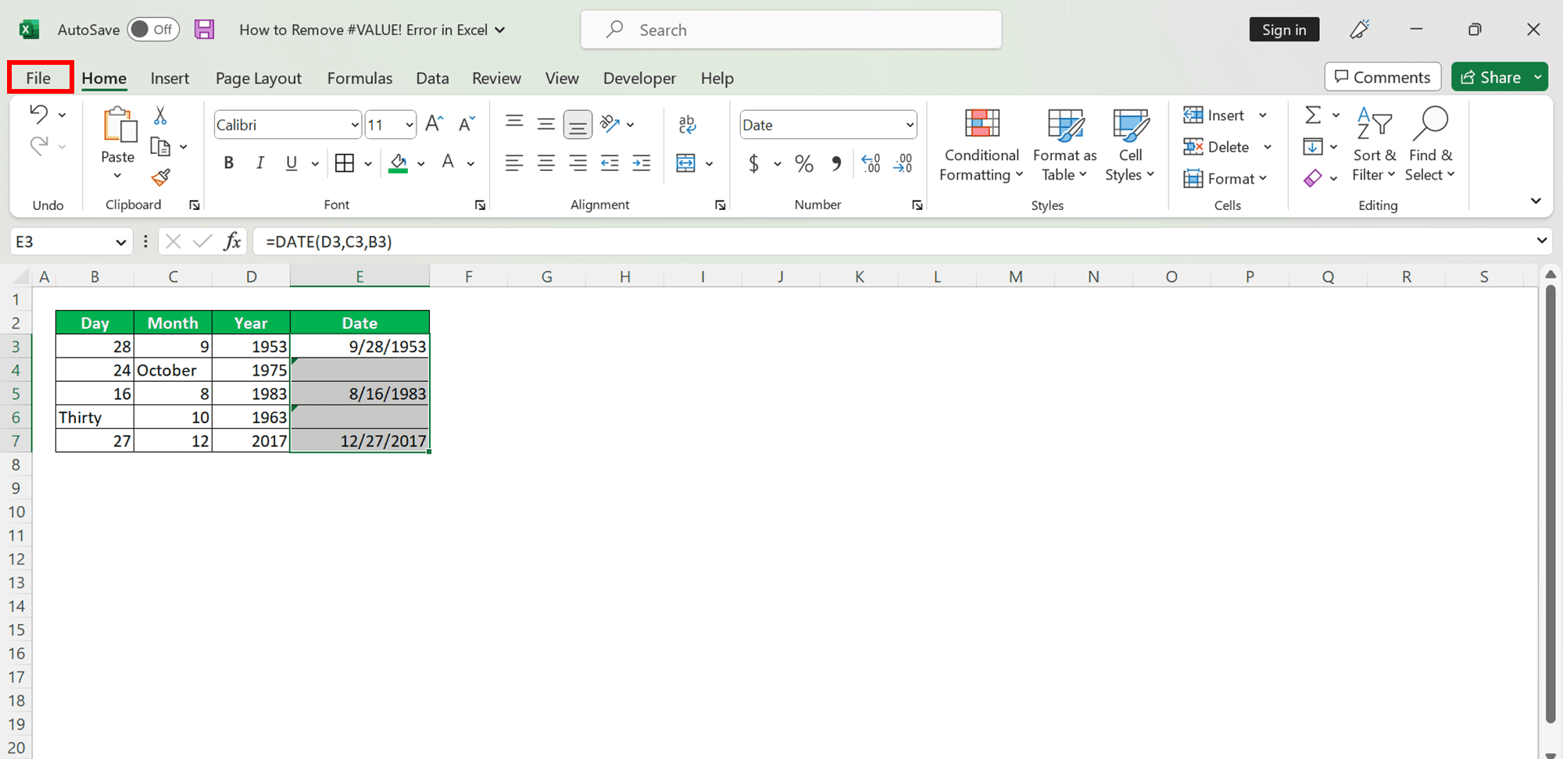
Task: Expand the formula bar chevron
Action: pos(1541,241)
